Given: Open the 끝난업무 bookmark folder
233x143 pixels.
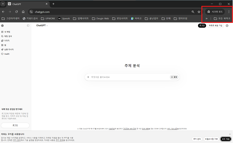Looking at the screenshot, I should click(x=151, y=19).
